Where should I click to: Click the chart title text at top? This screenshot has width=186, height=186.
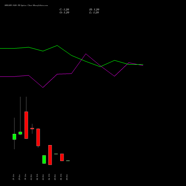coord(26,5)
